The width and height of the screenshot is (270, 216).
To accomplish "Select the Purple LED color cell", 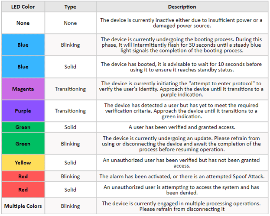I will tap(23, 111).
